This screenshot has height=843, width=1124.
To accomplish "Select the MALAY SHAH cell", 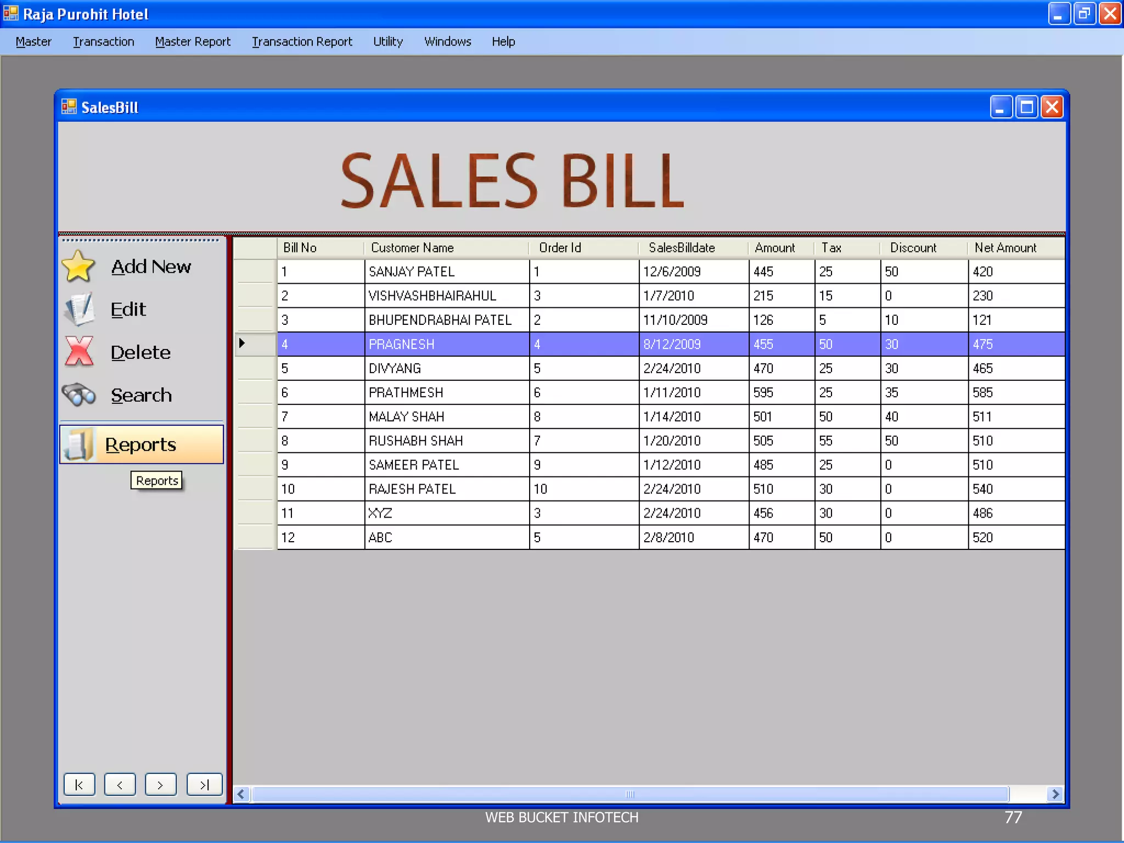I will [x=447, y=417].
